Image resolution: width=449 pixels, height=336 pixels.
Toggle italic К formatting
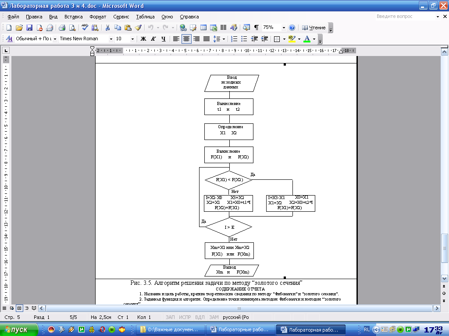[153, 38]
